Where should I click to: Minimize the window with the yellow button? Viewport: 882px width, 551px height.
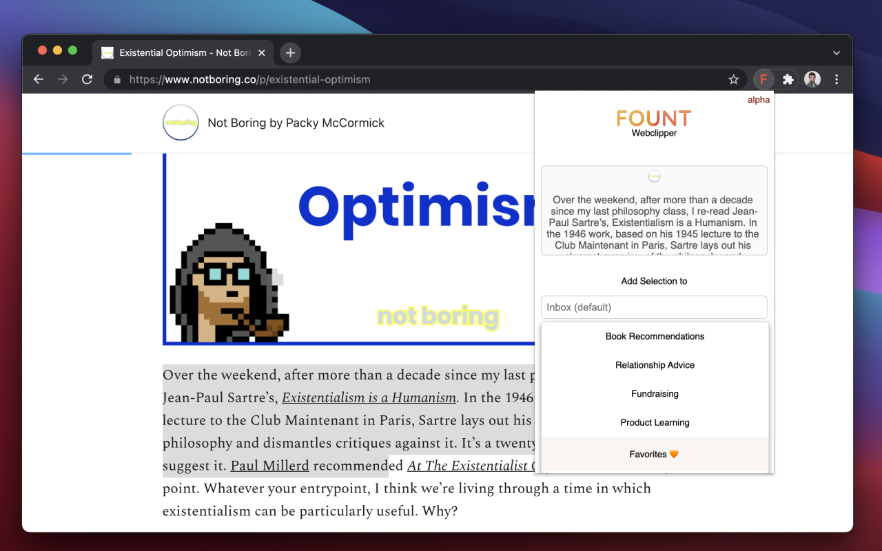tap(57, 50)
